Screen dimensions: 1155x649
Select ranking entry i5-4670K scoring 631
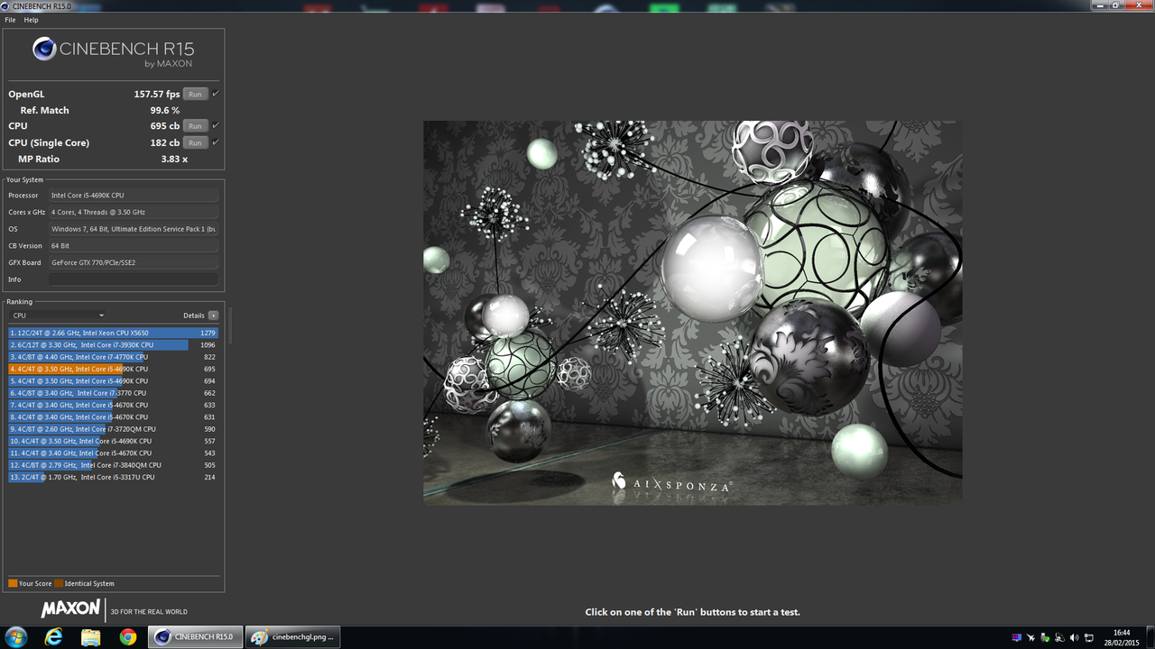click(114, 416)
